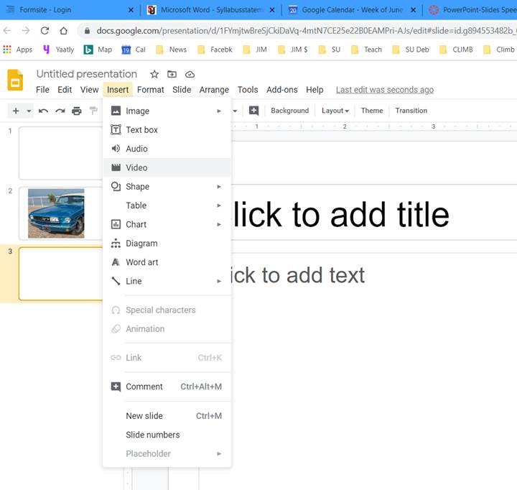
Task: Open new slide options dropdown arrow
Action: pyautogui.click(x=29, y=111)
